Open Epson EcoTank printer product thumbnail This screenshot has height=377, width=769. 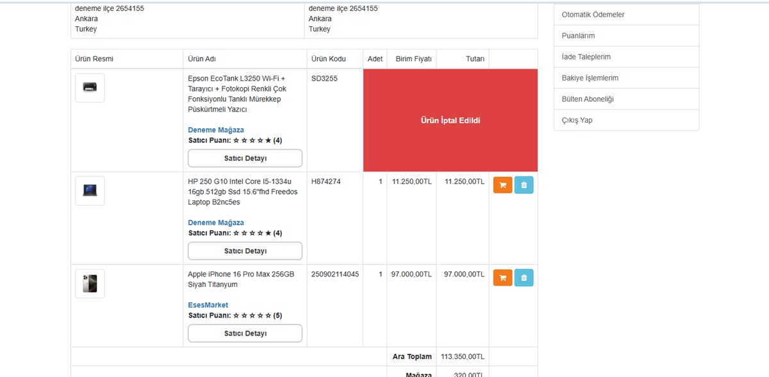pyautogui.click(x=90, y=88)
